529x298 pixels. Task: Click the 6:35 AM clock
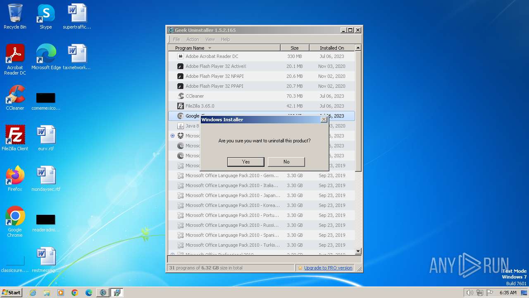tap(508, 293)
